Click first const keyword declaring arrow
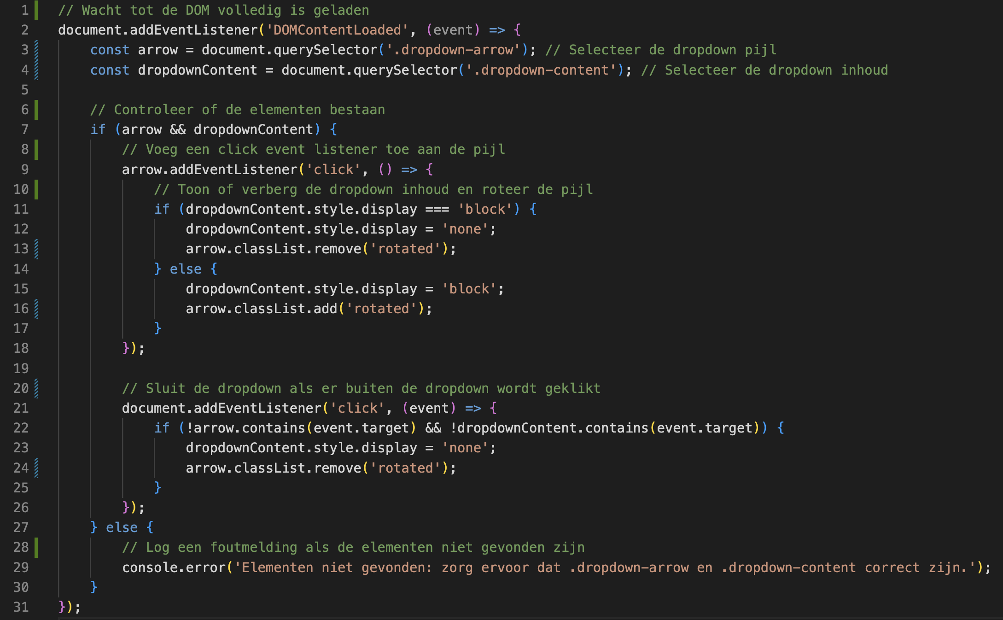Screen dimensions: 1003x620 tap(110, 50)
